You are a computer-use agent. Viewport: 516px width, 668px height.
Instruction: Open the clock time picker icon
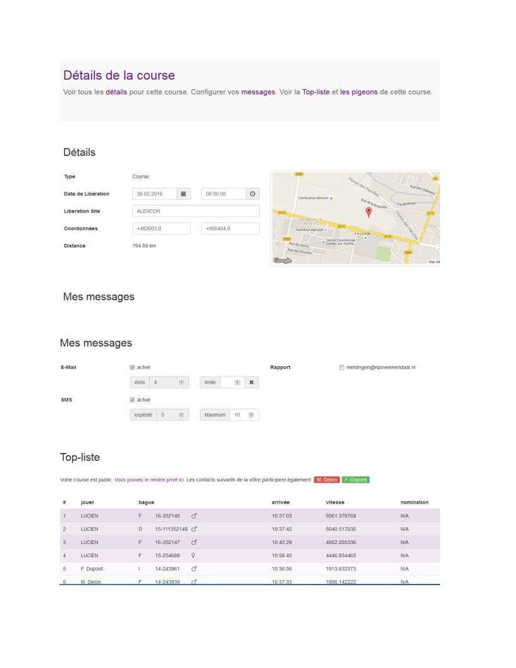pos(252,194)
